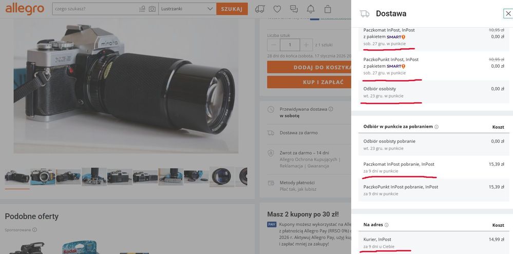
Task: Open image search camera icon
Action: coord(152,9)
